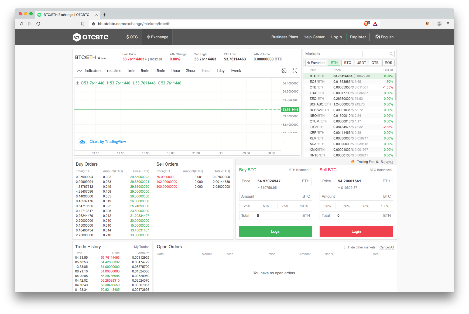Select OTB markets tab
Viewport: 469px width, 314px height.
click(x=375, y=63)
